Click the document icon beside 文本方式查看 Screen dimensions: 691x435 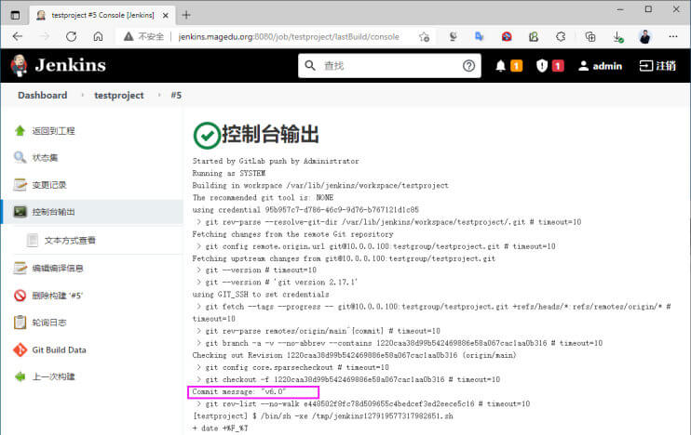(33, 240)
